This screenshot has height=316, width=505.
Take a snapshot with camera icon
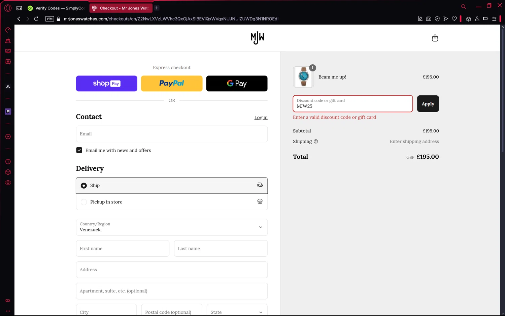429,19
